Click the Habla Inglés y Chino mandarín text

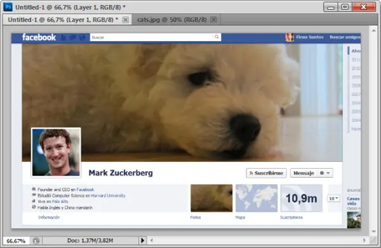coord(65,207)
